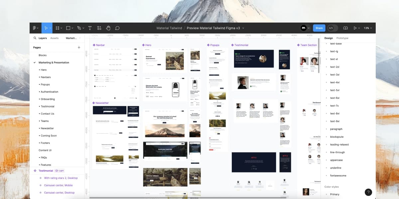
Task: Select the Comment tool
Action: [x=117, y=28]
